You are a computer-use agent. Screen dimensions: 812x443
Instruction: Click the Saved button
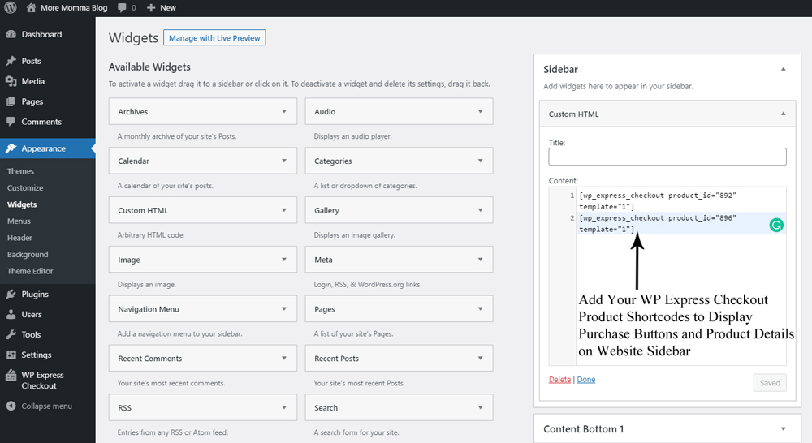[x=770, y=383]
